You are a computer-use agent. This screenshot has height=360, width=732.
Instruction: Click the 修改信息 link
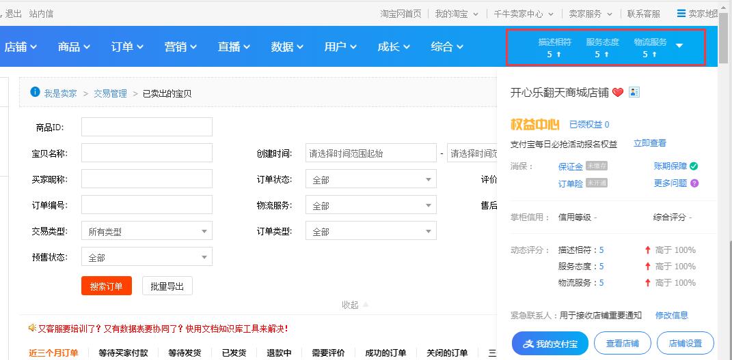click(672, 315)
